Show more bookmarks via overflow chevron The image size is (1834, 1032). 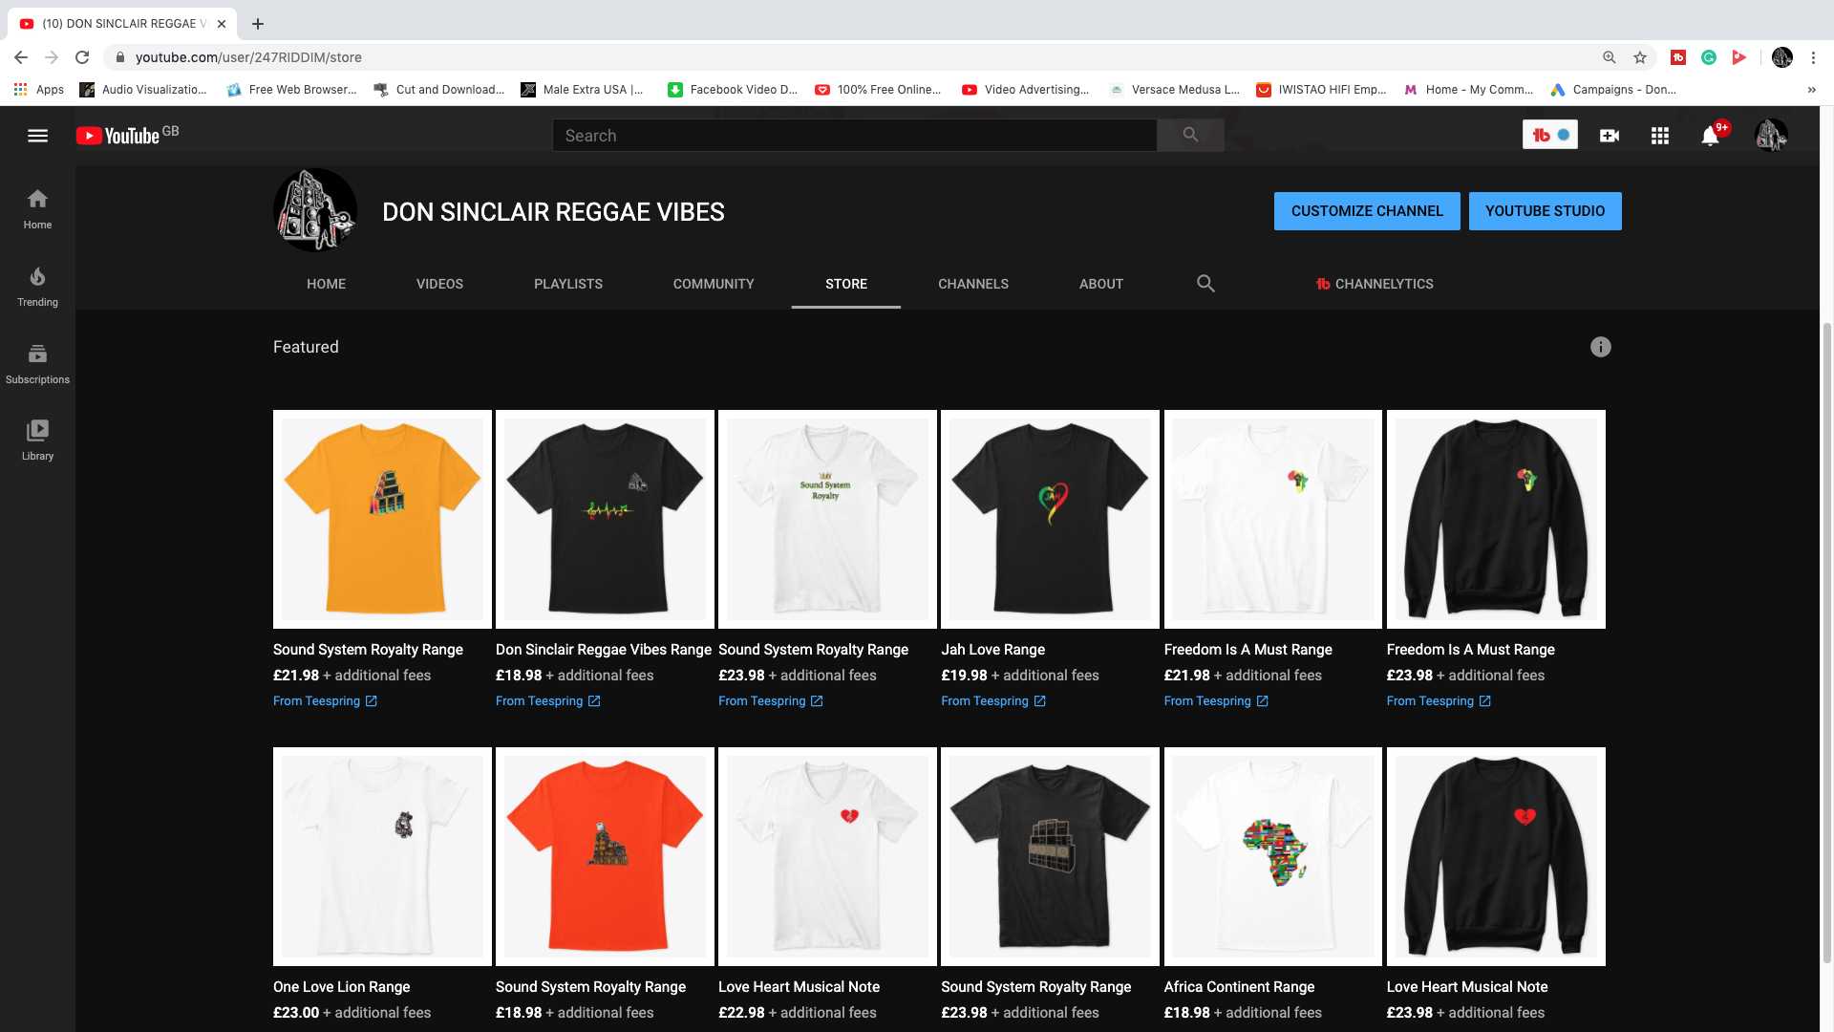point(1811,90)
